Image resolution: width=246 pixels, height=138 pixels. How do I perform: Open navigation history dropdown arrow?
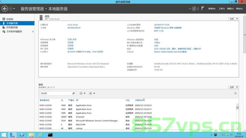(x=14, y=9)
